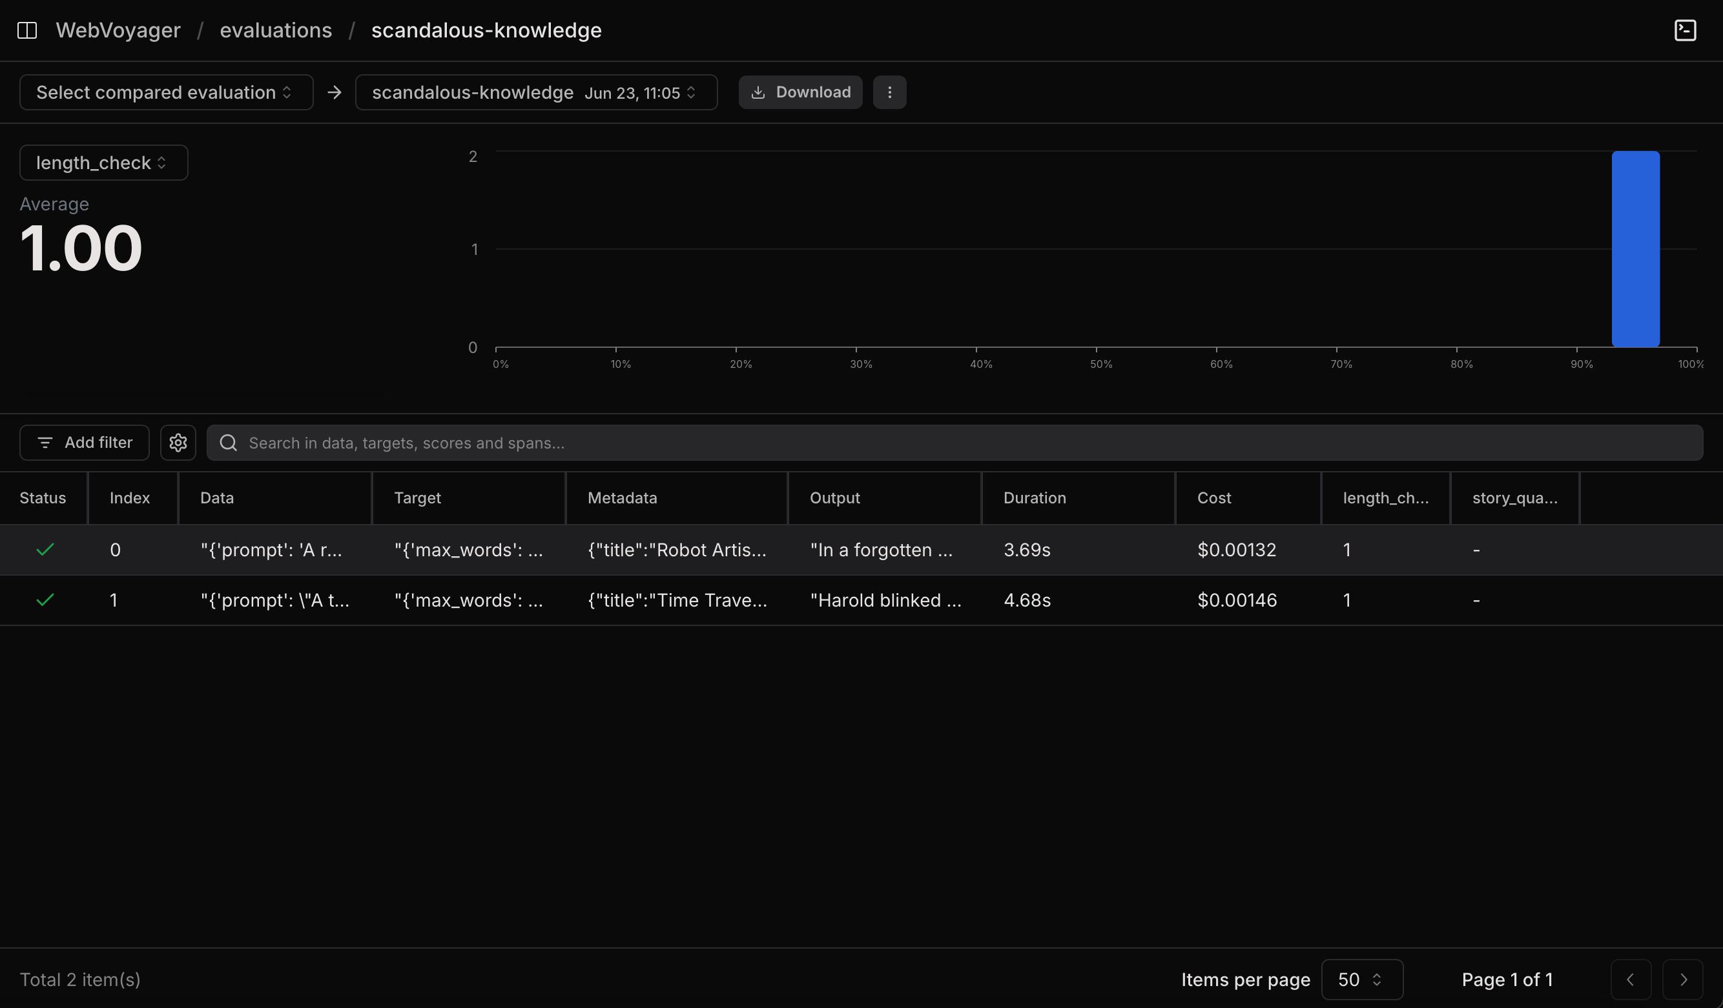The width and height of the screenshot is (1723, 1008).
Task: Click target cell in the 4.68s row
Action: point(468,600)
